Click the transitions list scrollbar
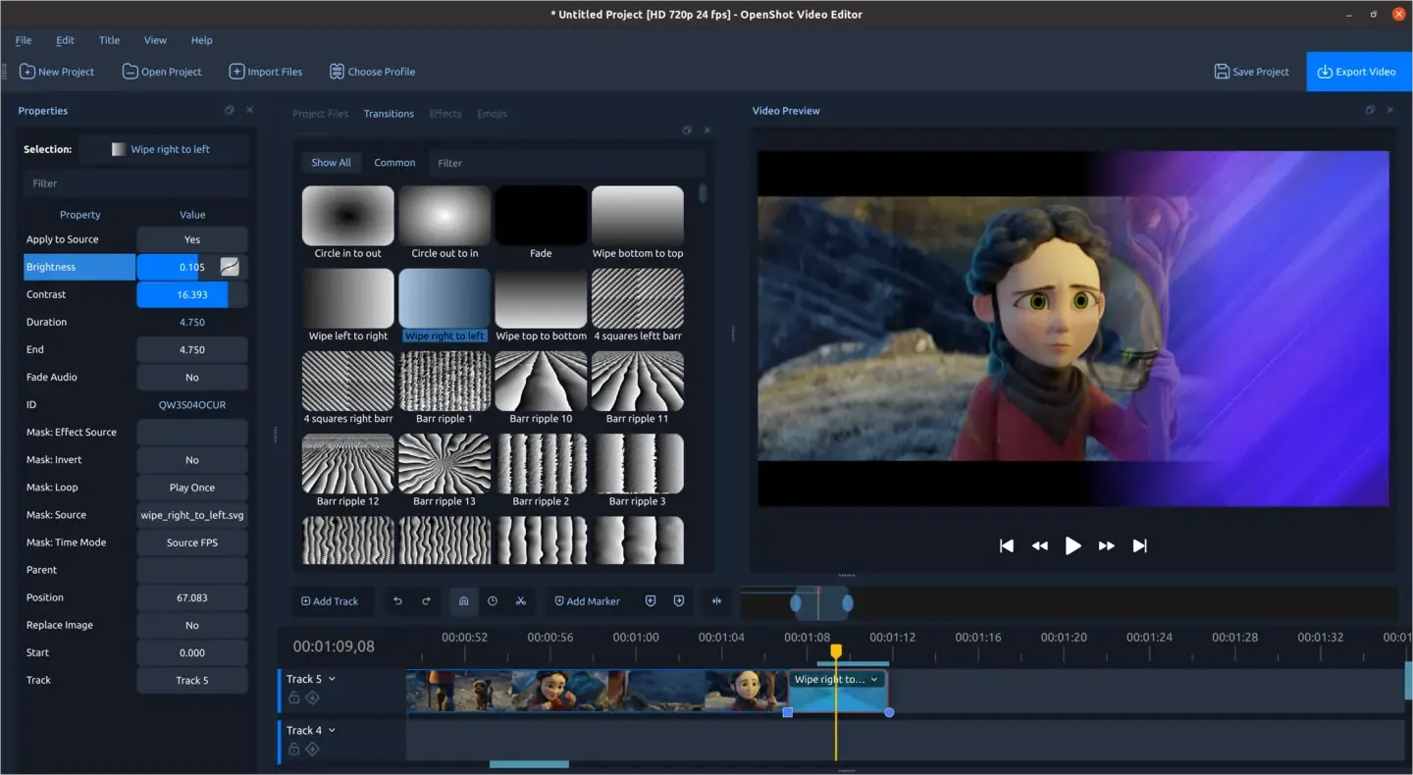 click(x=703, y=194)
